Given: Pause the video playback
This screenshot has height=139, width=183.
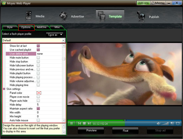Looking at the screenshot, I should [x=72, y=123].
